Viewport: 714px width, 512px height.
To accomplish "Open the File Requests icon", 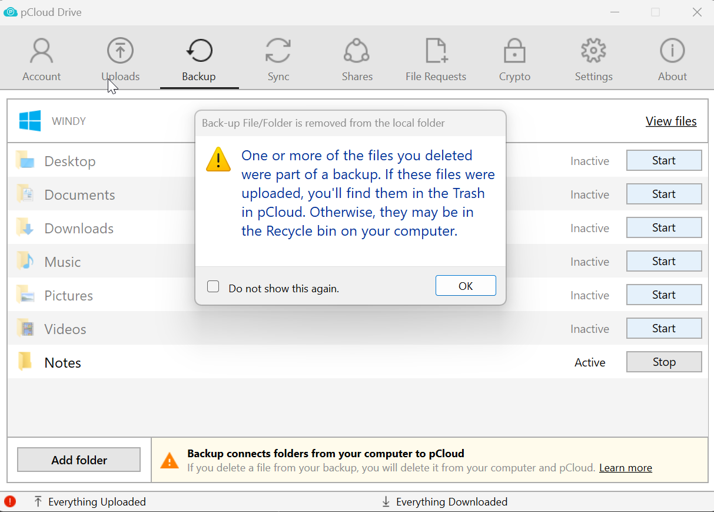I will coord(436,51).
